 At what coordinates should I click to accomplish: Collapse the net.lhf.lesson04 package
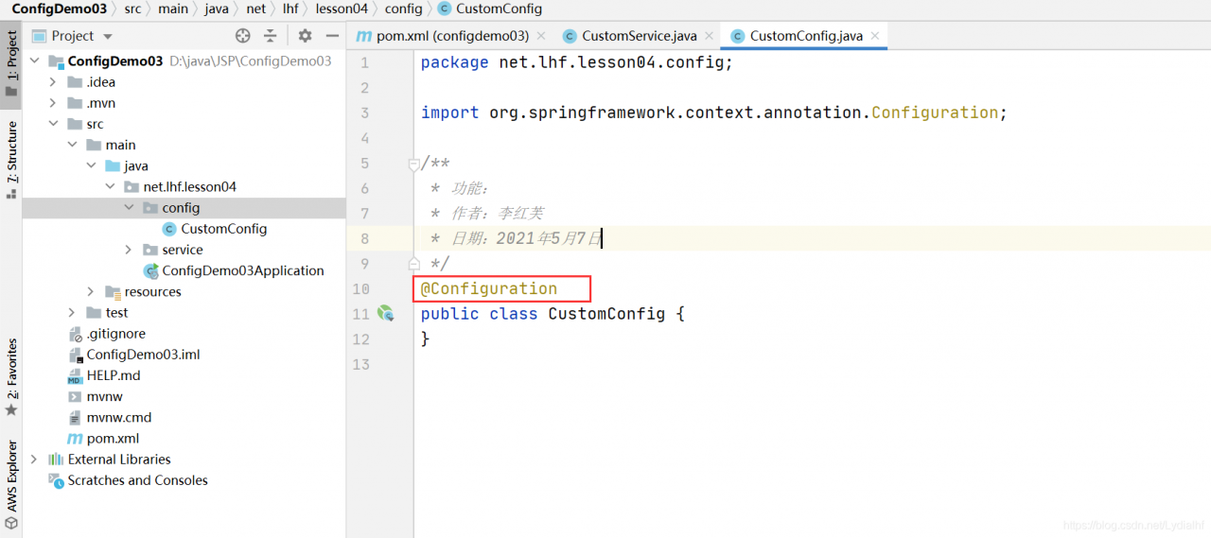[111, 186]
